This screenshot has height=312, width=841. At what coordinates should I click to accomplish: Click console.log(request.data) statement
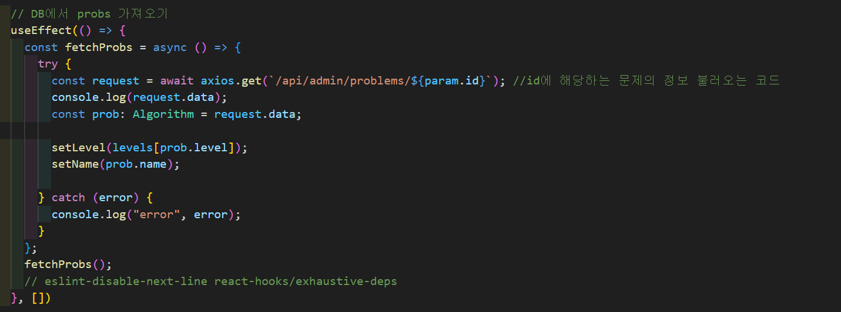pyautogui.click(x=139, y=97)
